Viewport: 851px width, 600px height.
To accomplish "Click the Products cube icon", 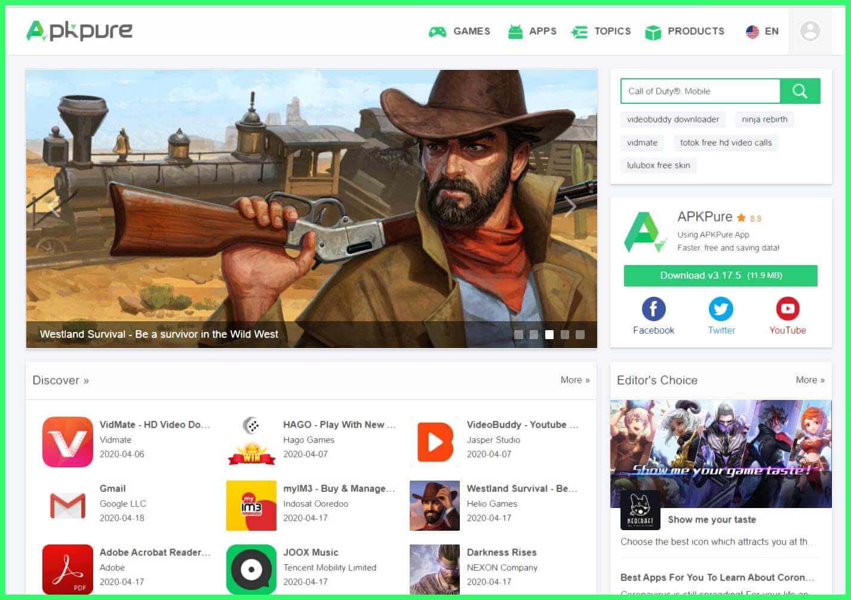I will pos(653,32).
